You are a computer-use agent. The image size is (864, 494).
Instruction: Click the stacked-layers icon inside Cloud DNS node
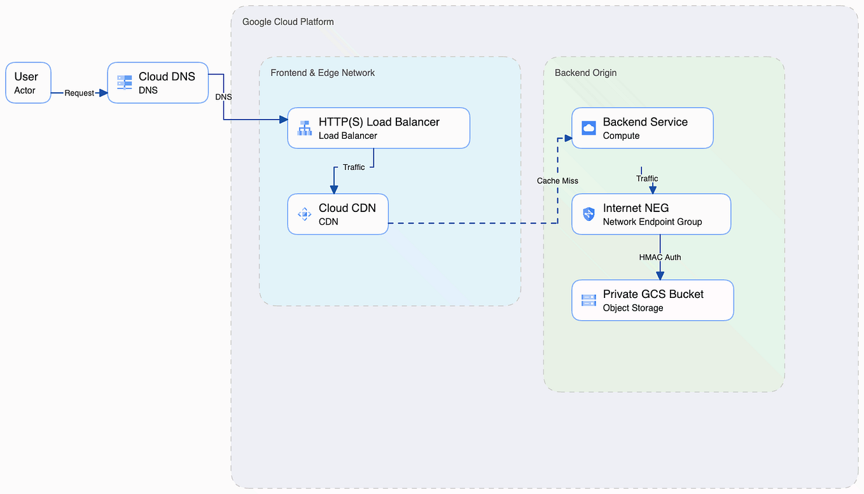tap(123, 83)
